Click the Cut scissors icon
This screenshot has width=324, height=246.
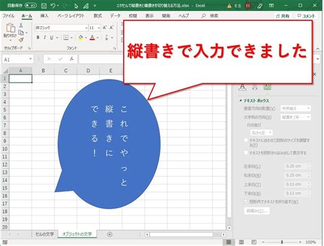tap(21, 25)
